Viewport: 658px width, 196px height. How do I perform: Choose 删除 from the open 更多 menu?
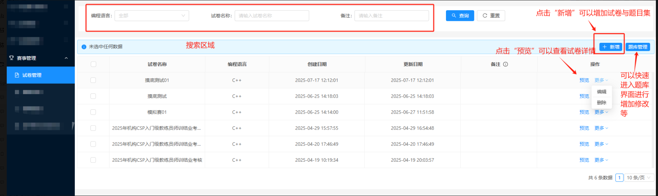tap(601, 103)
